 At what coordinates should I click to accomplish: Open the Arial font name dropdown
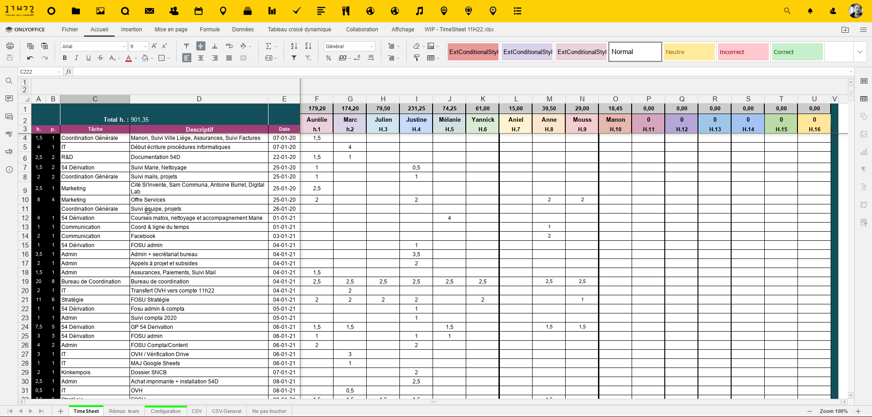(x=124, y=46)
